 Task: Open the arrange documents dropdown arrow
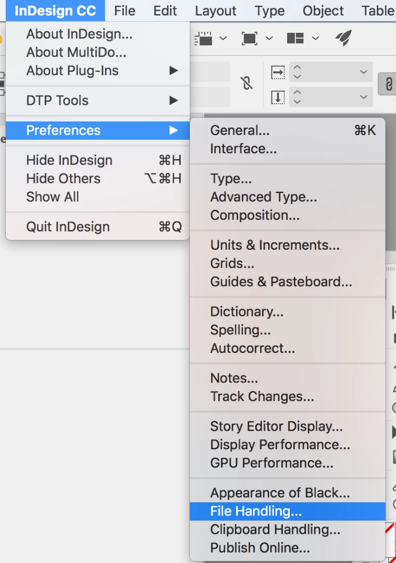(315, 38)
